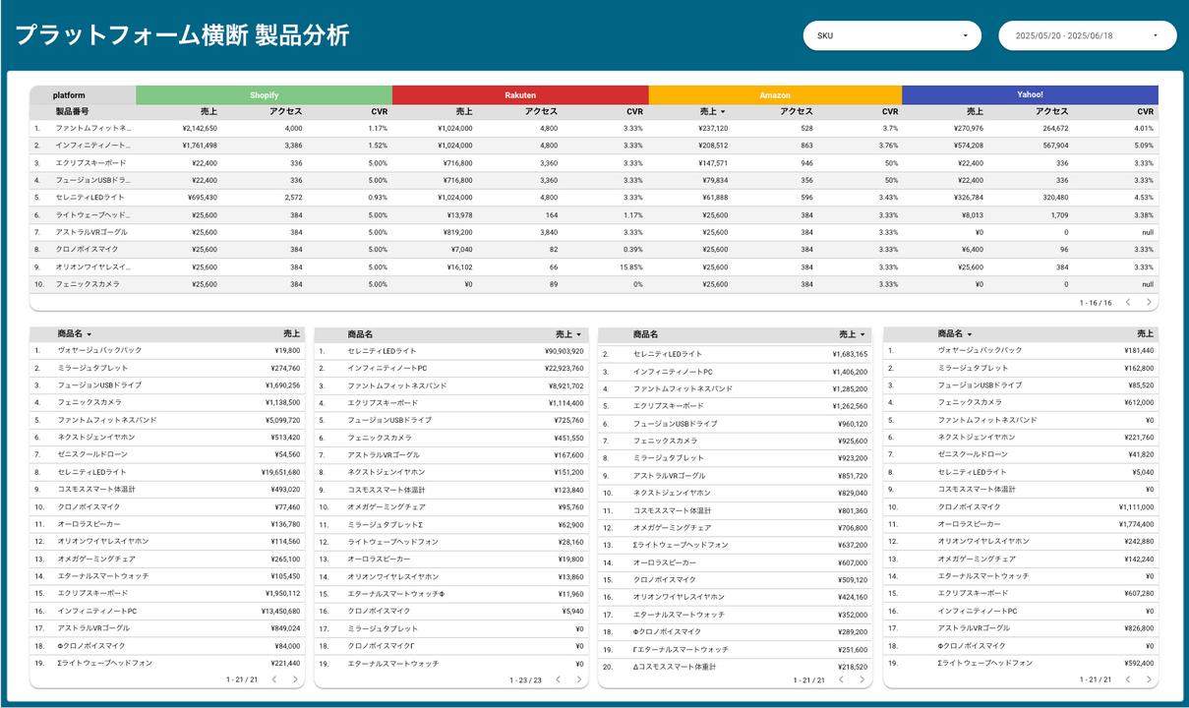
Task: Open the 2025/05/20 - 2025/06/18 date range picker
Action: click(1087, 34)
